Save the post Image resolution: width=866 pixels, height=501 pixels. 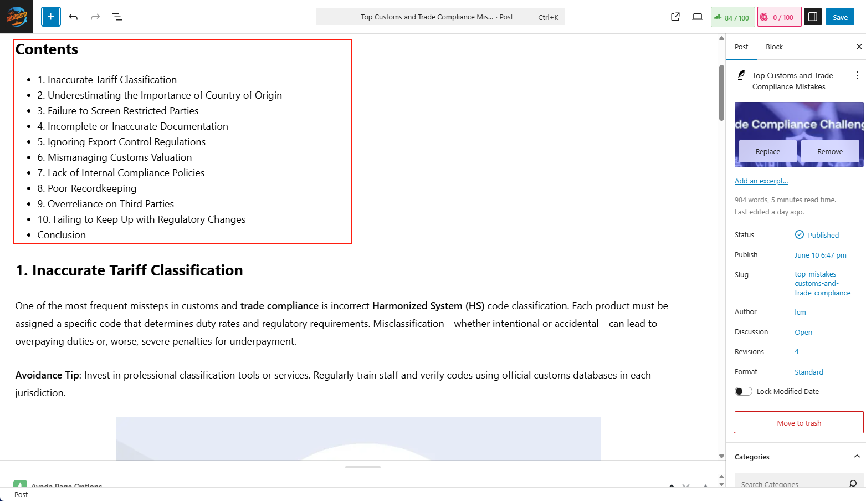pyautogui.click(x=840, y=17)
